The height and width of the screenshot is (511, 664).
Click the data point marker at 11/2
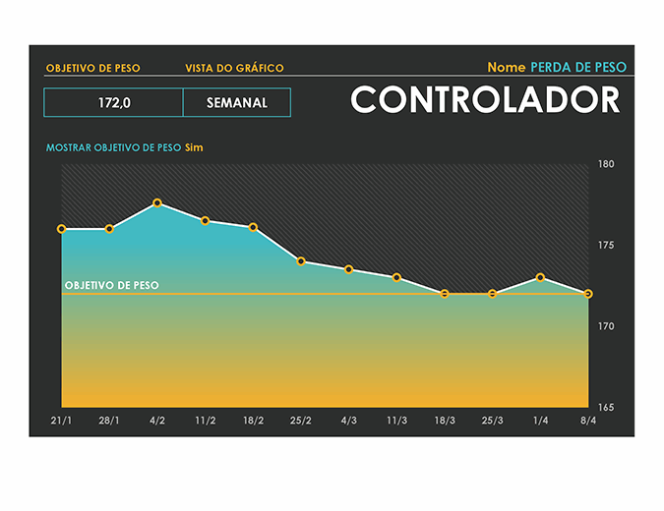[x=206, y=221]
